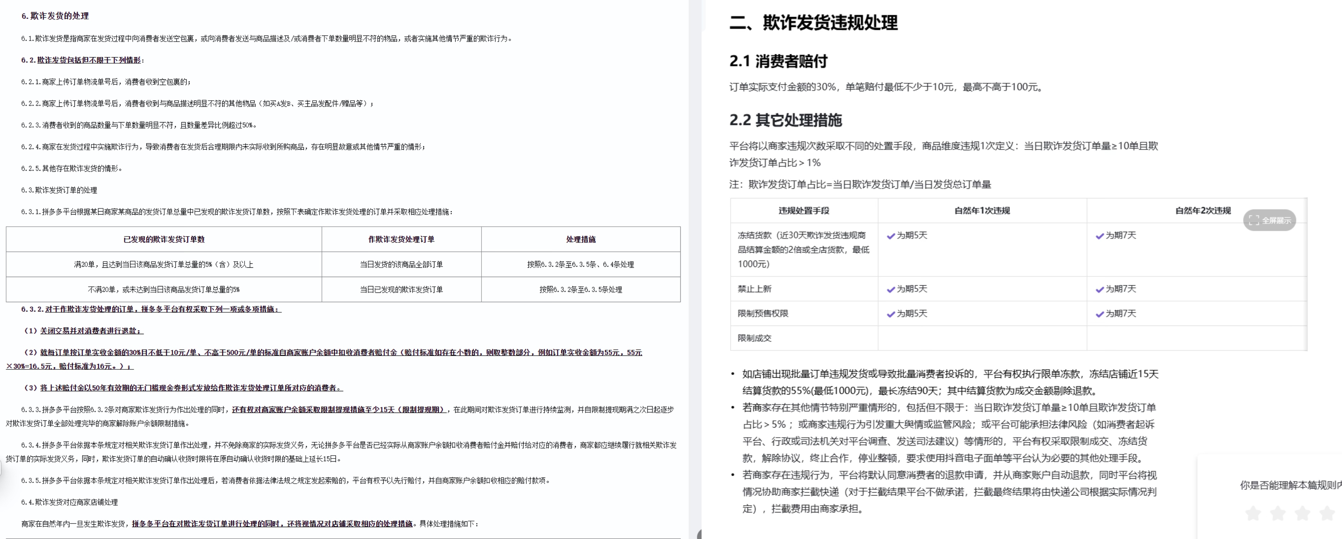Image resolution: width=1342 pixels, height=539 pixels.
Task: Click the 处理措施 table header
Action: pos(581,239)
